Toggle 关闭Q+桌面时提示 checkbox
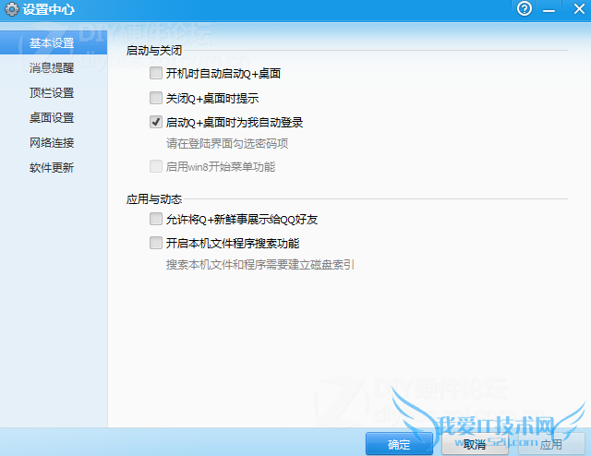Image resolution: width=591 pixels, height=456 pixels. pos(156,98)
